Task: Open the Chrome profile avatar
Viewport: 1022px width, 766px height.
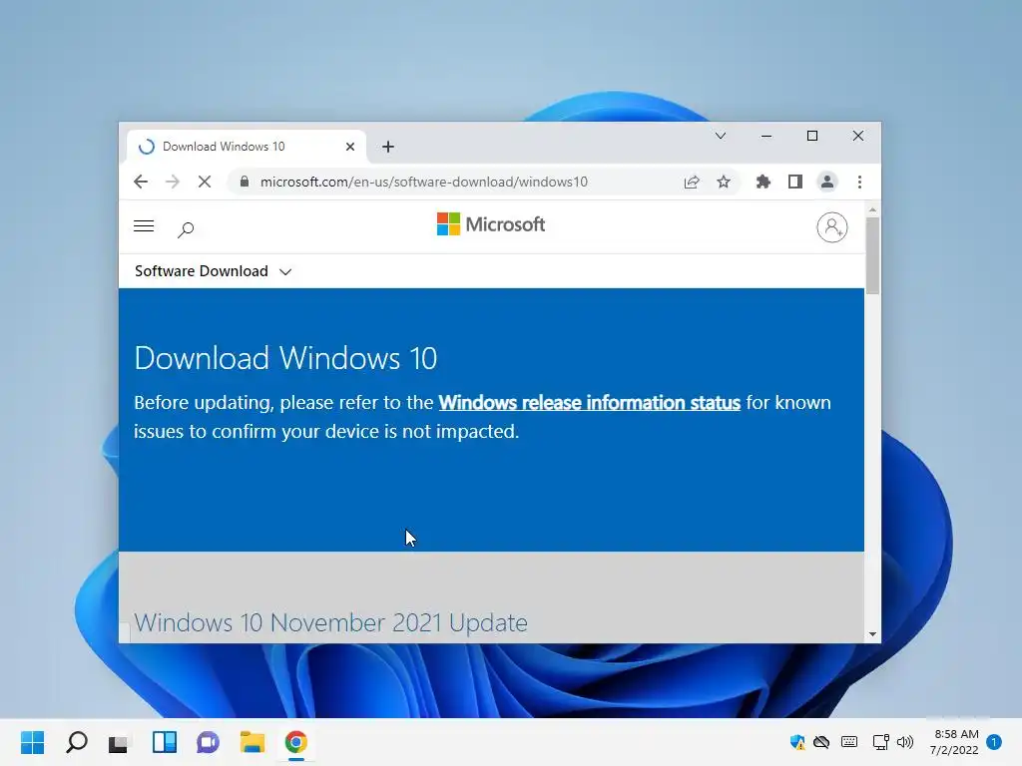Action: [x=827, y=182]
